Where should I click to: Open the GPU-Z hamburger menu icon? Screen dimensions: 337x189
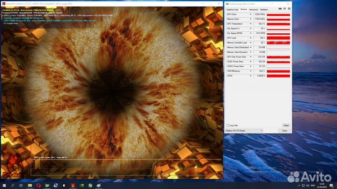pos(289,9)
